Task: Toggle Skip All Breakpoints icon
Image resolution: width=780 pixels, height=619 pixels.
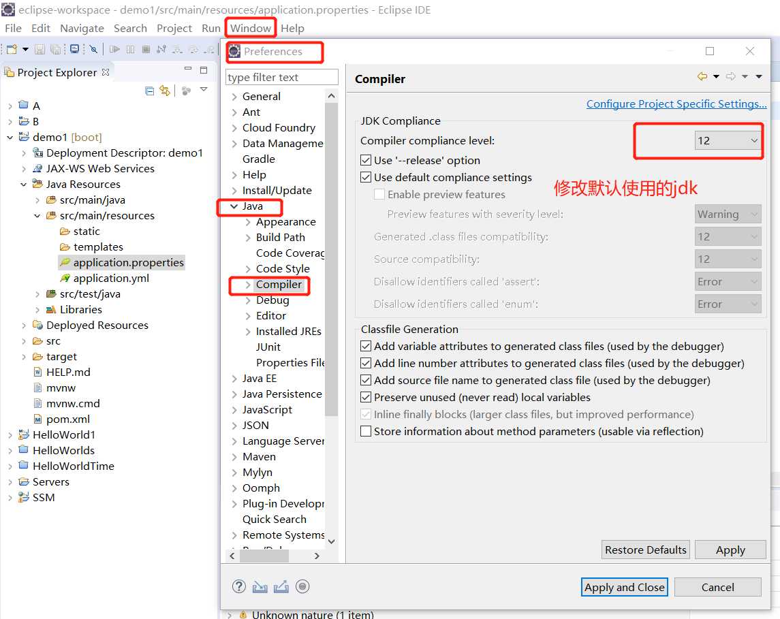Action: (x=93, y=49)
